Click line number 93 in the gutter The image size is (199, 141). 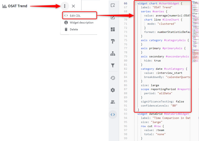click(125, 114)
